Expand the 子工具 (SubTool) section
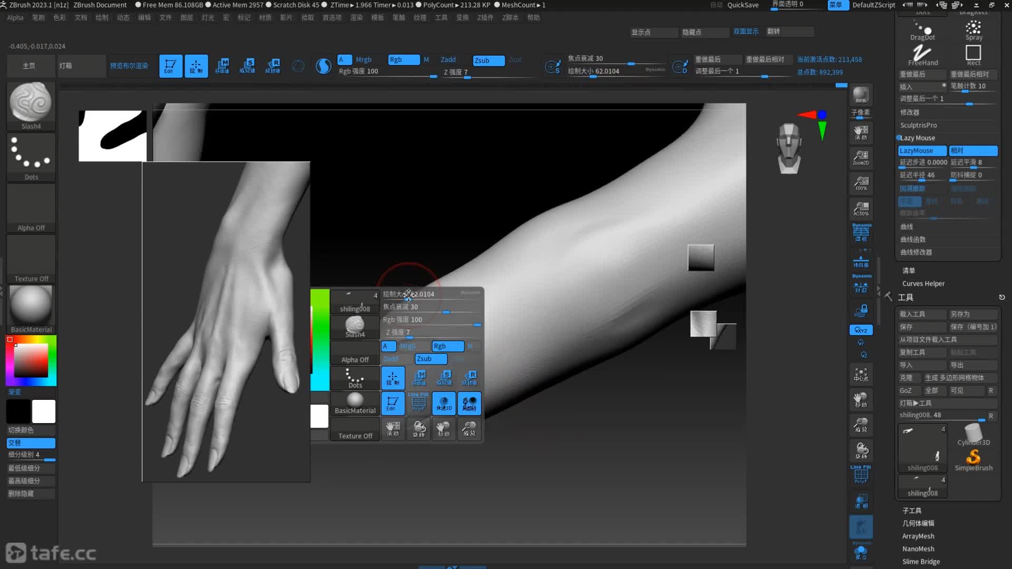 coord(912,511)
